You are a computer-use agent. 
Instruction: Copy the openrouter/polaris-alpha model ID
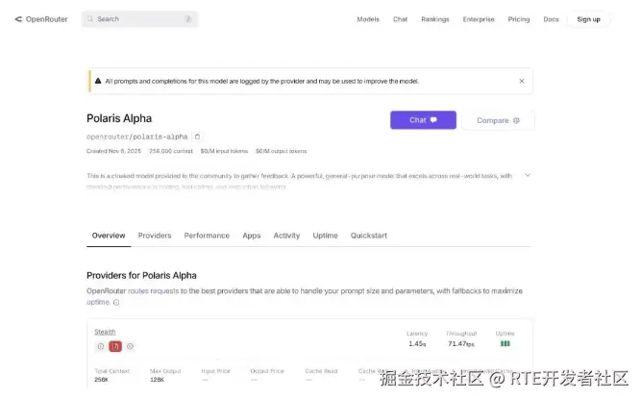[197, 137]
